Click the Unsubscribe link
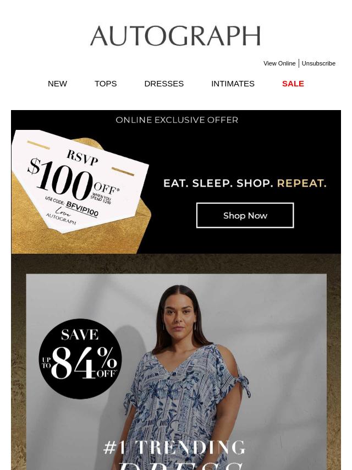Viewport: 352px width, 470px height. (x=318, y=63)
